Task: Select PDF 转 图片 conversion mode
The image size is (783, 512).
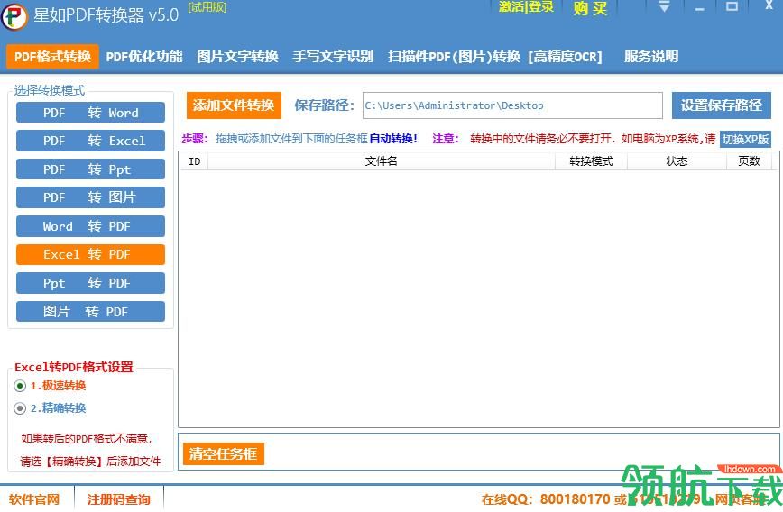Action: [90, 197]
